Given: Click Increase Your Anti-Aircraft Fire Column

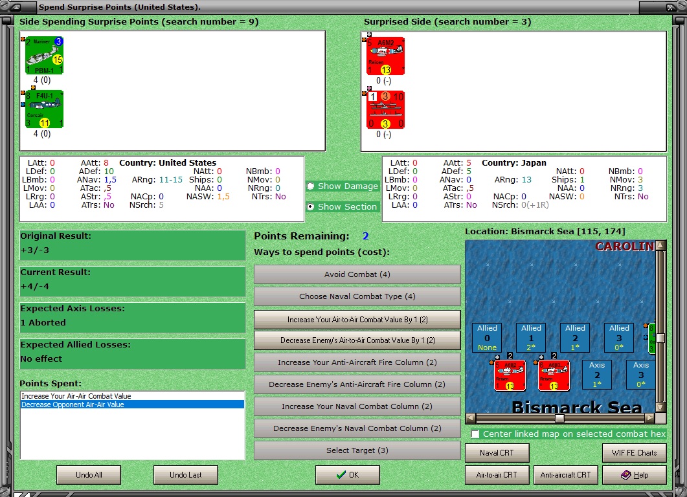Looking at the screenshot, I should (357, 362).
